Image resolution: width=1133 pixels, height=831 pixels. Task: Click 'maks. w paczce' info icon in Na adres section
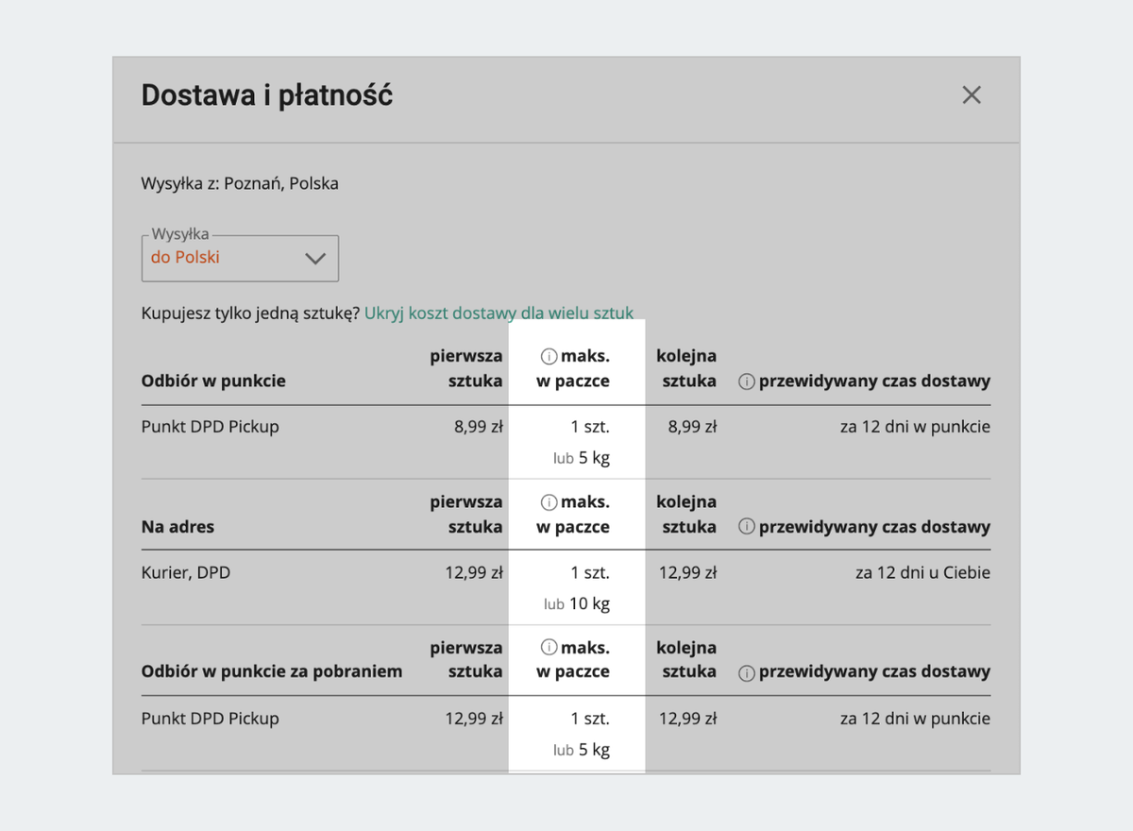[548, 501]
